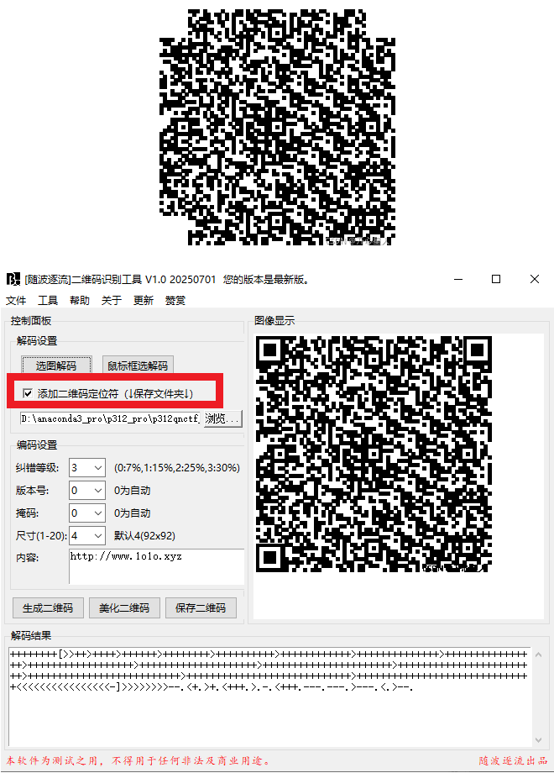The image size is (554, 773).
Task: Click the save folder path field
Action: (x=110, y=418)
